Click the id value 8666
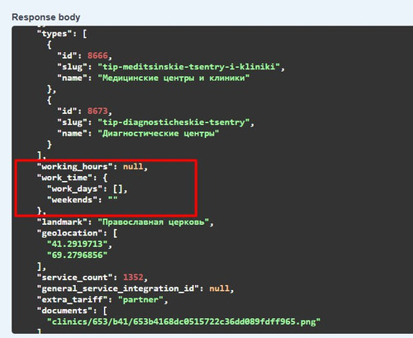Image resolution: width=413 pixels, height=338 pixels. coord(97,55)
